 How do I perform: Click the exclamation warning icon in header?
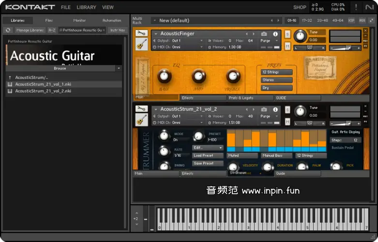(x=356, y=7)
